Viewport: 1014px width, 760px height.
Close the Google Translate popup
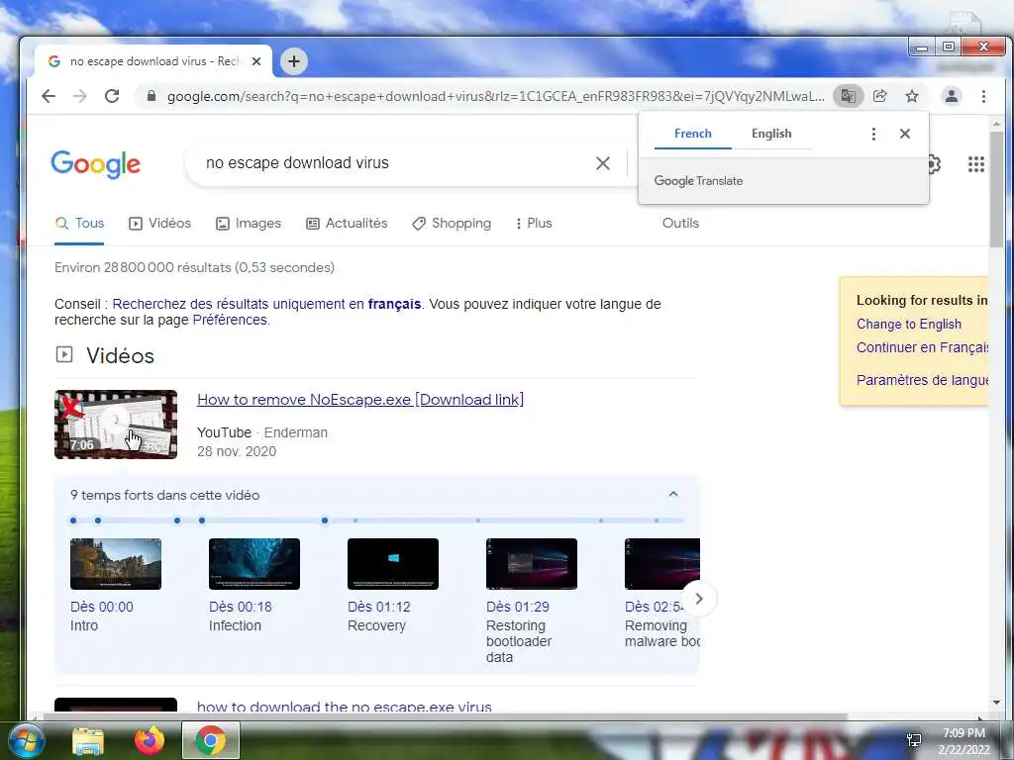pyautogui.click(x=905, y=134)
